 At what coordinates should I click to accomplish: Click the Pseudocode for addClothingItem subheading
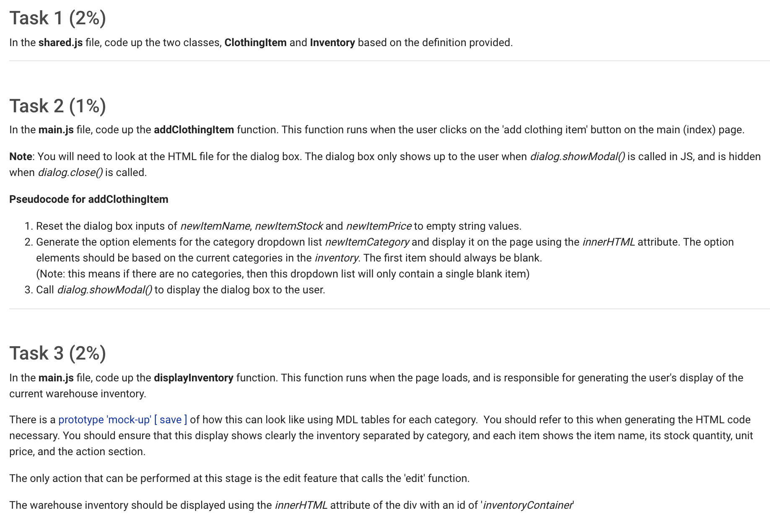(89, 199)
